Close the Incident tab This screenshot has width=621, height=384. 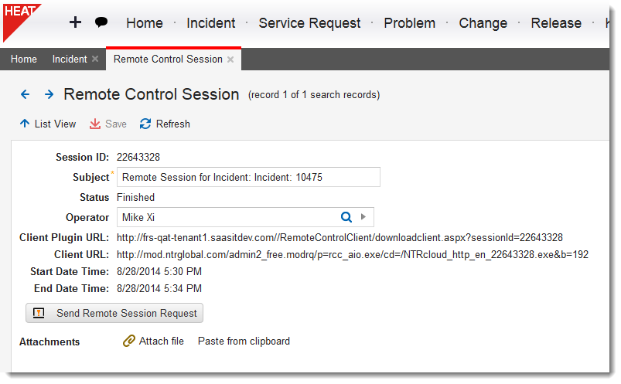pos(95,59)
